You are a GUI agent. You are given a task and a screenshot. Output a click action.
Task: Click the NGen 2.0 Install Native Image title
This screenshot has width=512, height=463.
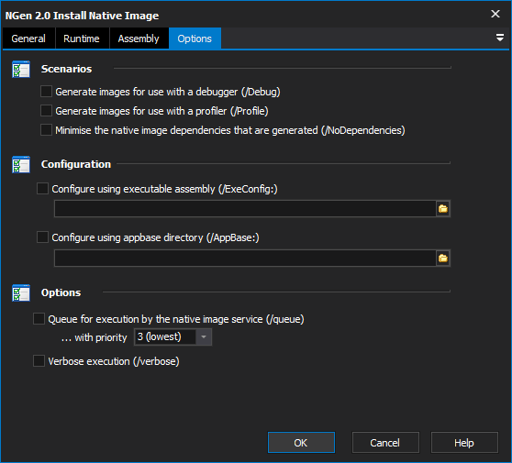pos(82,16)
